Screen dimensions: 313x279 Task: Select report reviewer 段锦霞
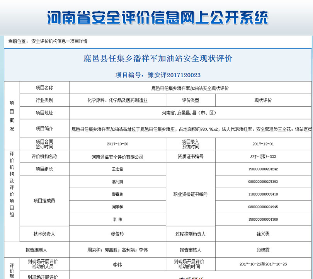point(263,250)
